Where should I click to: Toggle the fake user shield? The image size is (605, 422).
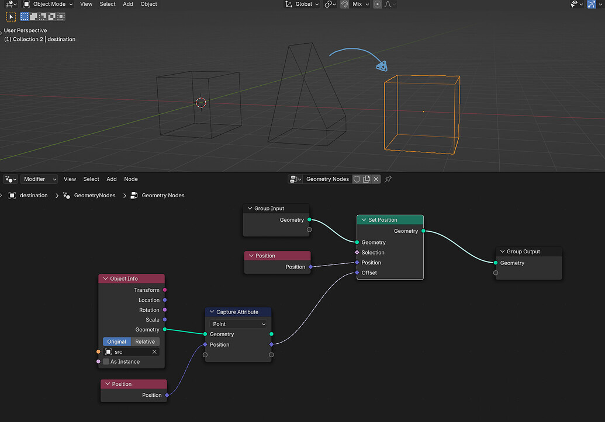click(357, 179)
